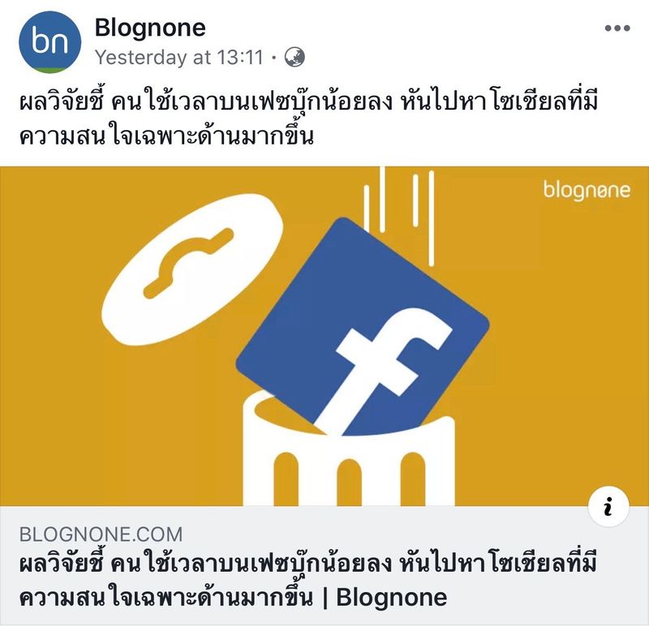Click the Thai post caption text
This screenshot has height=627, width=649.
click(x=309, y=119)
